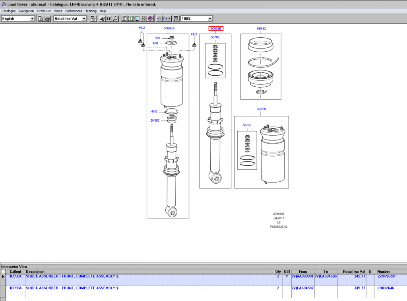Click the alpha symbol search icon
Screen dimensions: 407x301
[109, 19]
